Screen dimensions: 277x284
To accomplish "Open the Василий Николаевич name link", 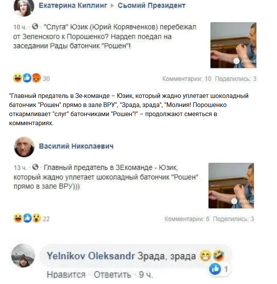I will (x=76, y=146).
